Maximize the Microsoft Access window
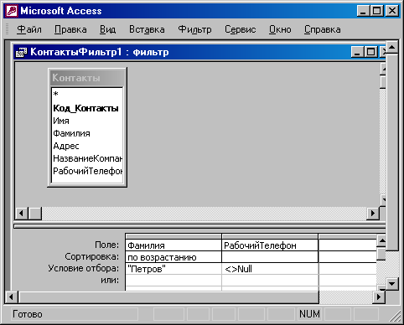The image size is (404, 325). pos(376,11)
